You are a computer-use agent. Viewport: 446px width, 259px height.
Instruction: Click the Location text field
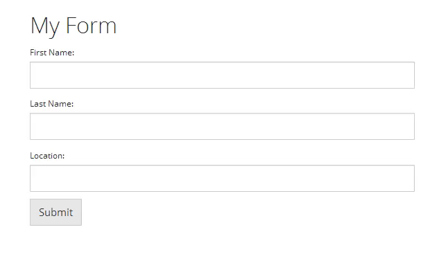click(222, 179)
